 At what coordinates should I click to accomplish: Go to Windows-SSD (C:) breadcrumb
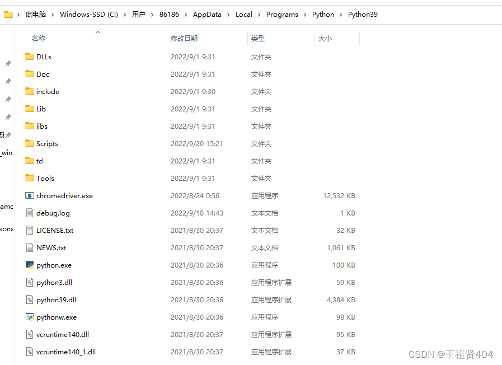[88, 15]
